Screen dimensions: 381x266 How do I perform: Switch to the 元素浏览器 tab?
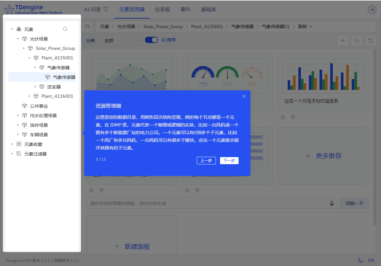pyautogui.click(x=132, y=10)
